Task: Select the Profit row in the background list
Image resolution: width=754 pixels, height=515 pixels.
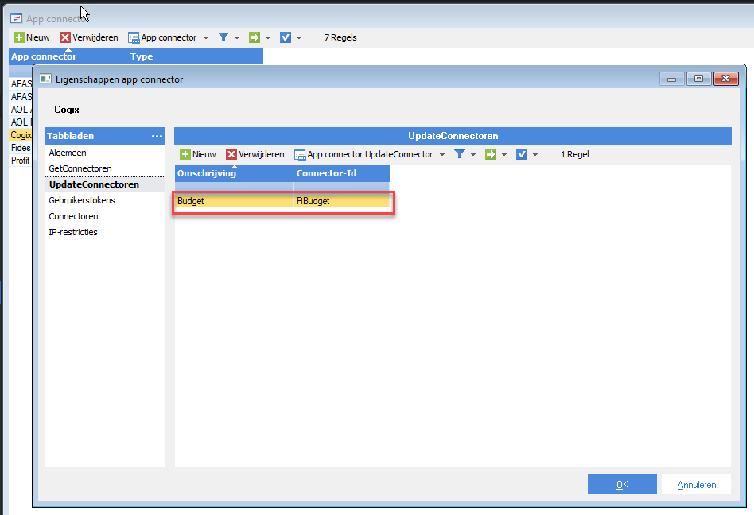Action: (x=21, y=161)
